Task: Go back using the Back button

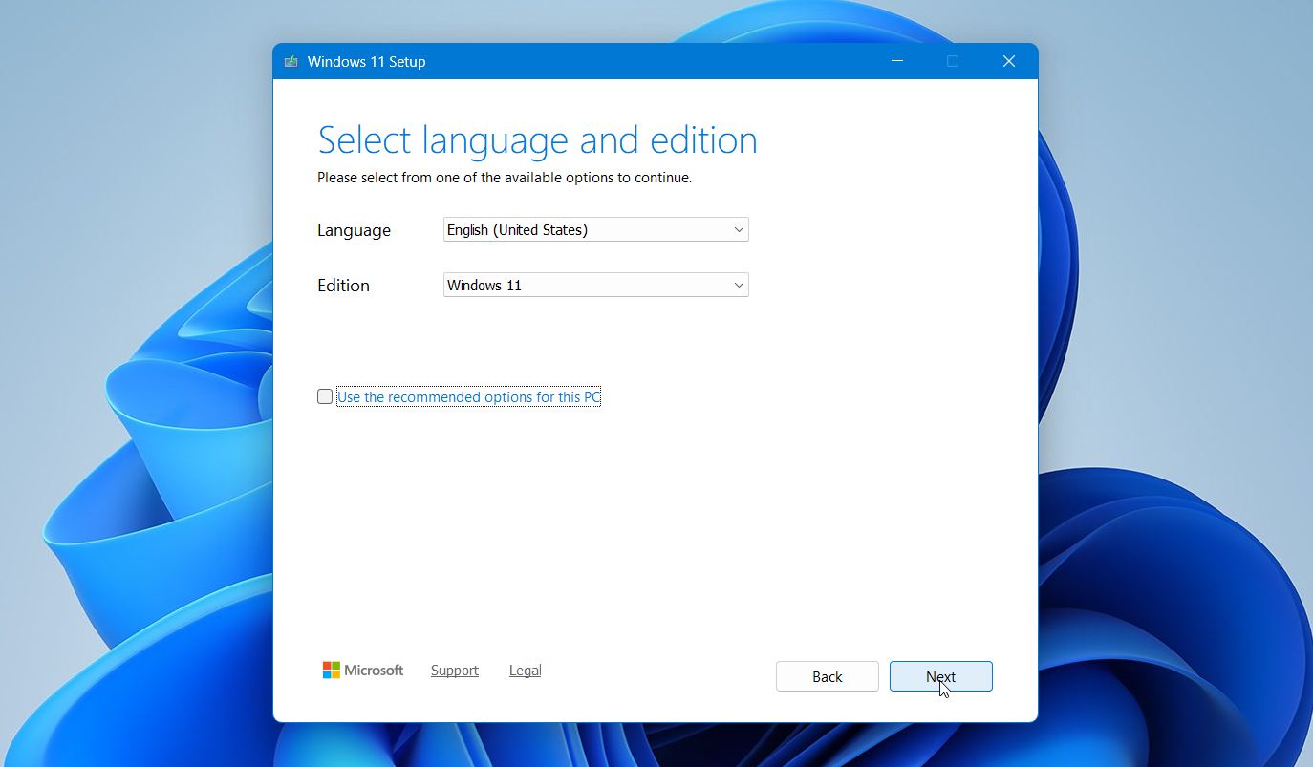Action: point(827,676)
